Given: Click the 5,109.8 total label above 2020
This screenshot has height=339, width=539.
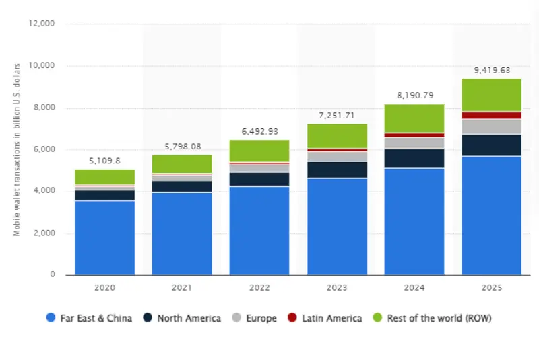Looking at the screenshot, I should pos(104,160).
